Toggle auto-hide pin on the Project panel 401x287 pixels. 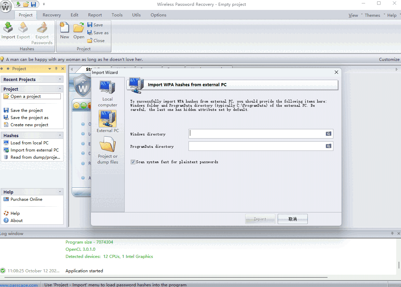tap(56, 68)
